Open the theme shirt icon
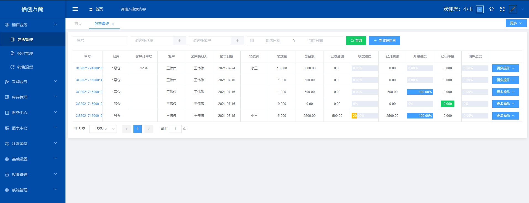 [x=492, y=9]
